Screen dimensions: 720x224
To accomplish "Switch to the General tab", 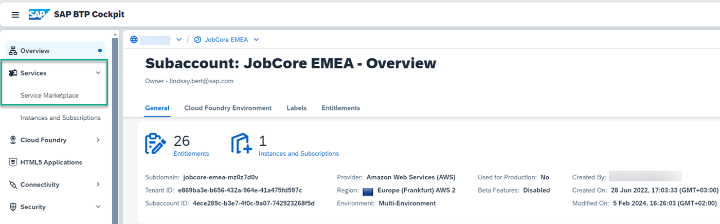I will 157,108.
